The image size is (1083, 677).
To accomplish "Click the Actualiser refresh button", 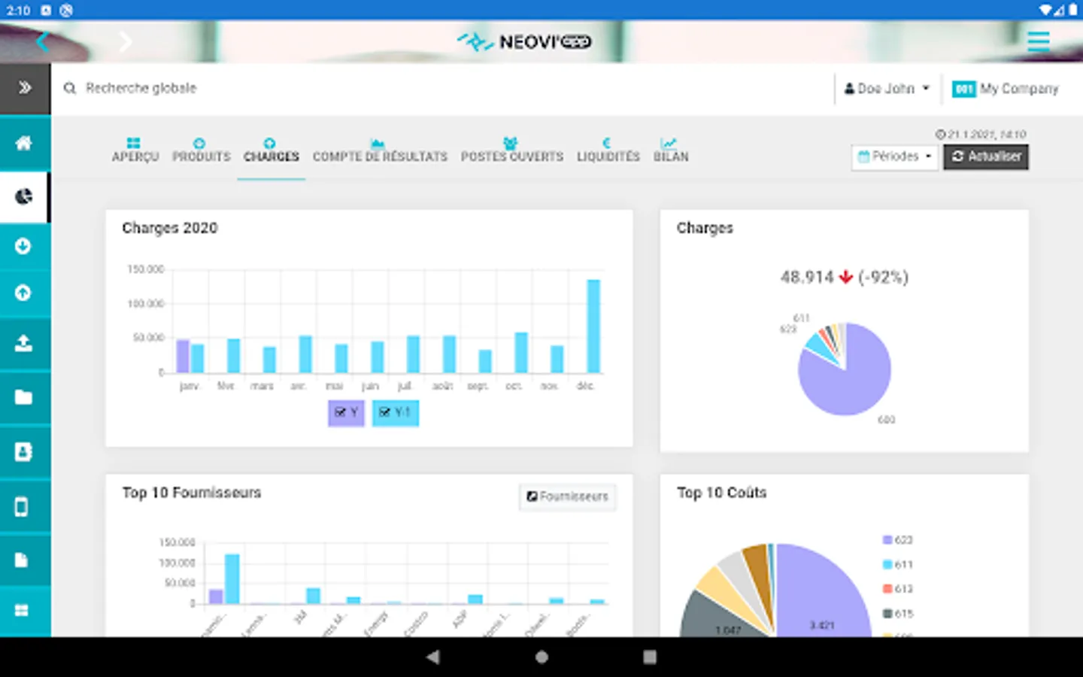I will (x=986, y=156).
